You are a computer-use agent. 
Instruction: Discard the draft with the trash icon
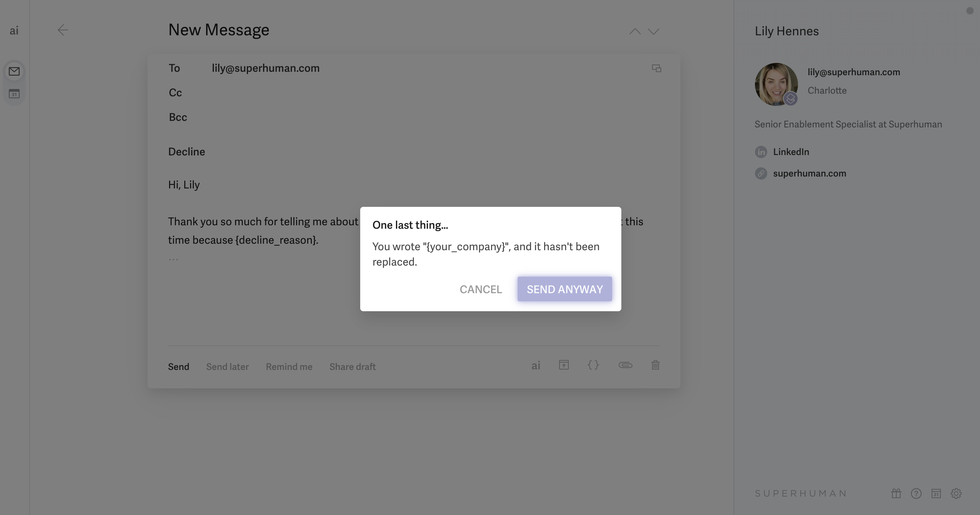tap(656, 365)
